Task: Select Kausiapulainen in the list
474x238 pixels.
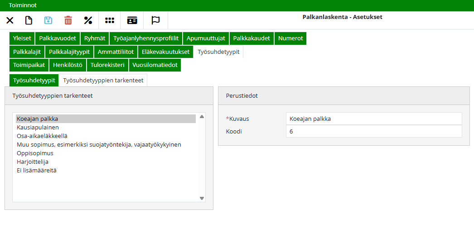Action: 38,128
